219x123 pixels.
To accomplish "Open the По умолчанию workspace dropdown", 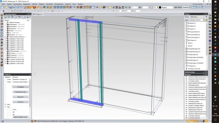I will (198, 4).
